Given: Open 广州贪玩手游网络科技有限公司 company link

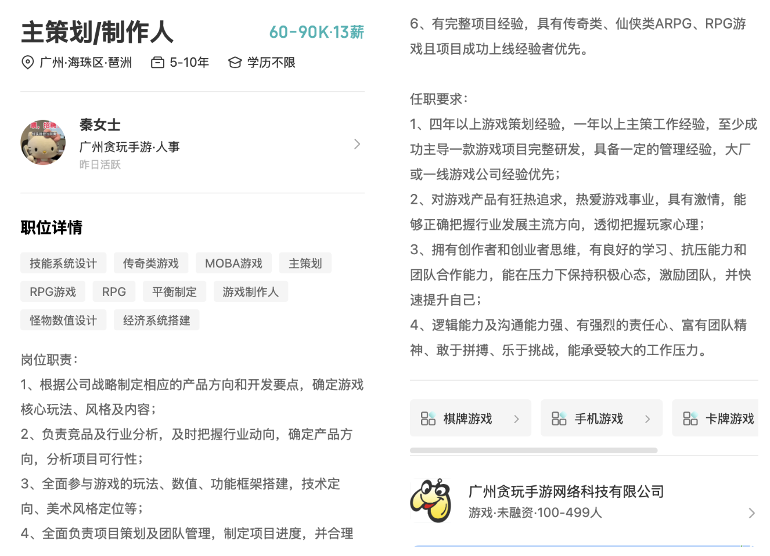Looking at the screenshot, I should (x=566, y=492).
